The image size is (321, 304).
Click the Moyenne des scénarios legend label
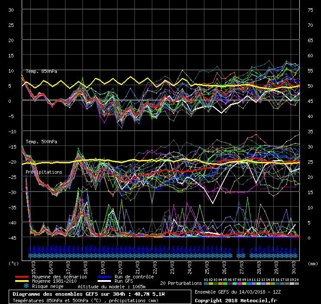(x=59, y=277)
